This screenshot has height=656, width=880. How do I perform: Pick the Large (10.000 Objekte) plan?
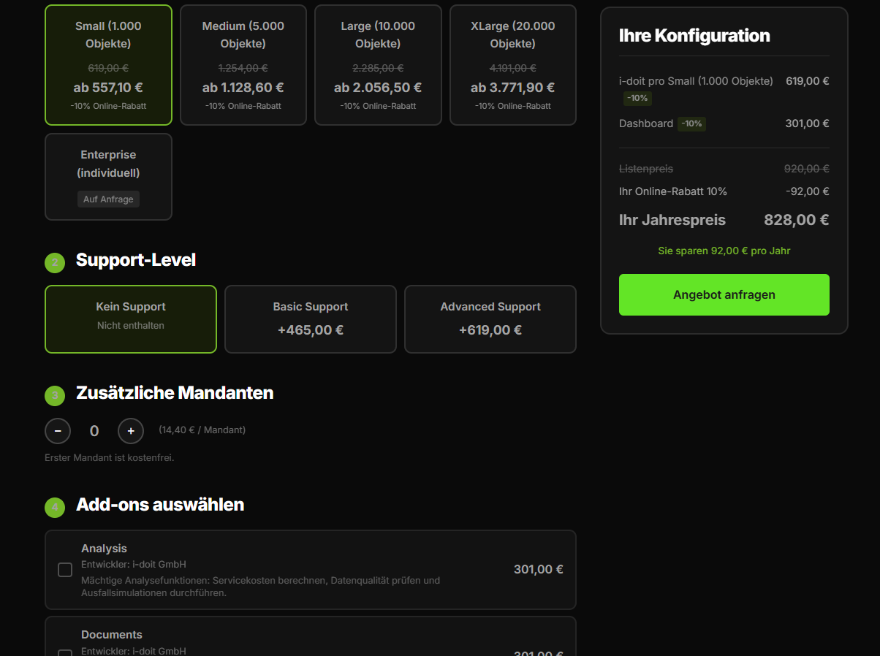coord(378,65)
